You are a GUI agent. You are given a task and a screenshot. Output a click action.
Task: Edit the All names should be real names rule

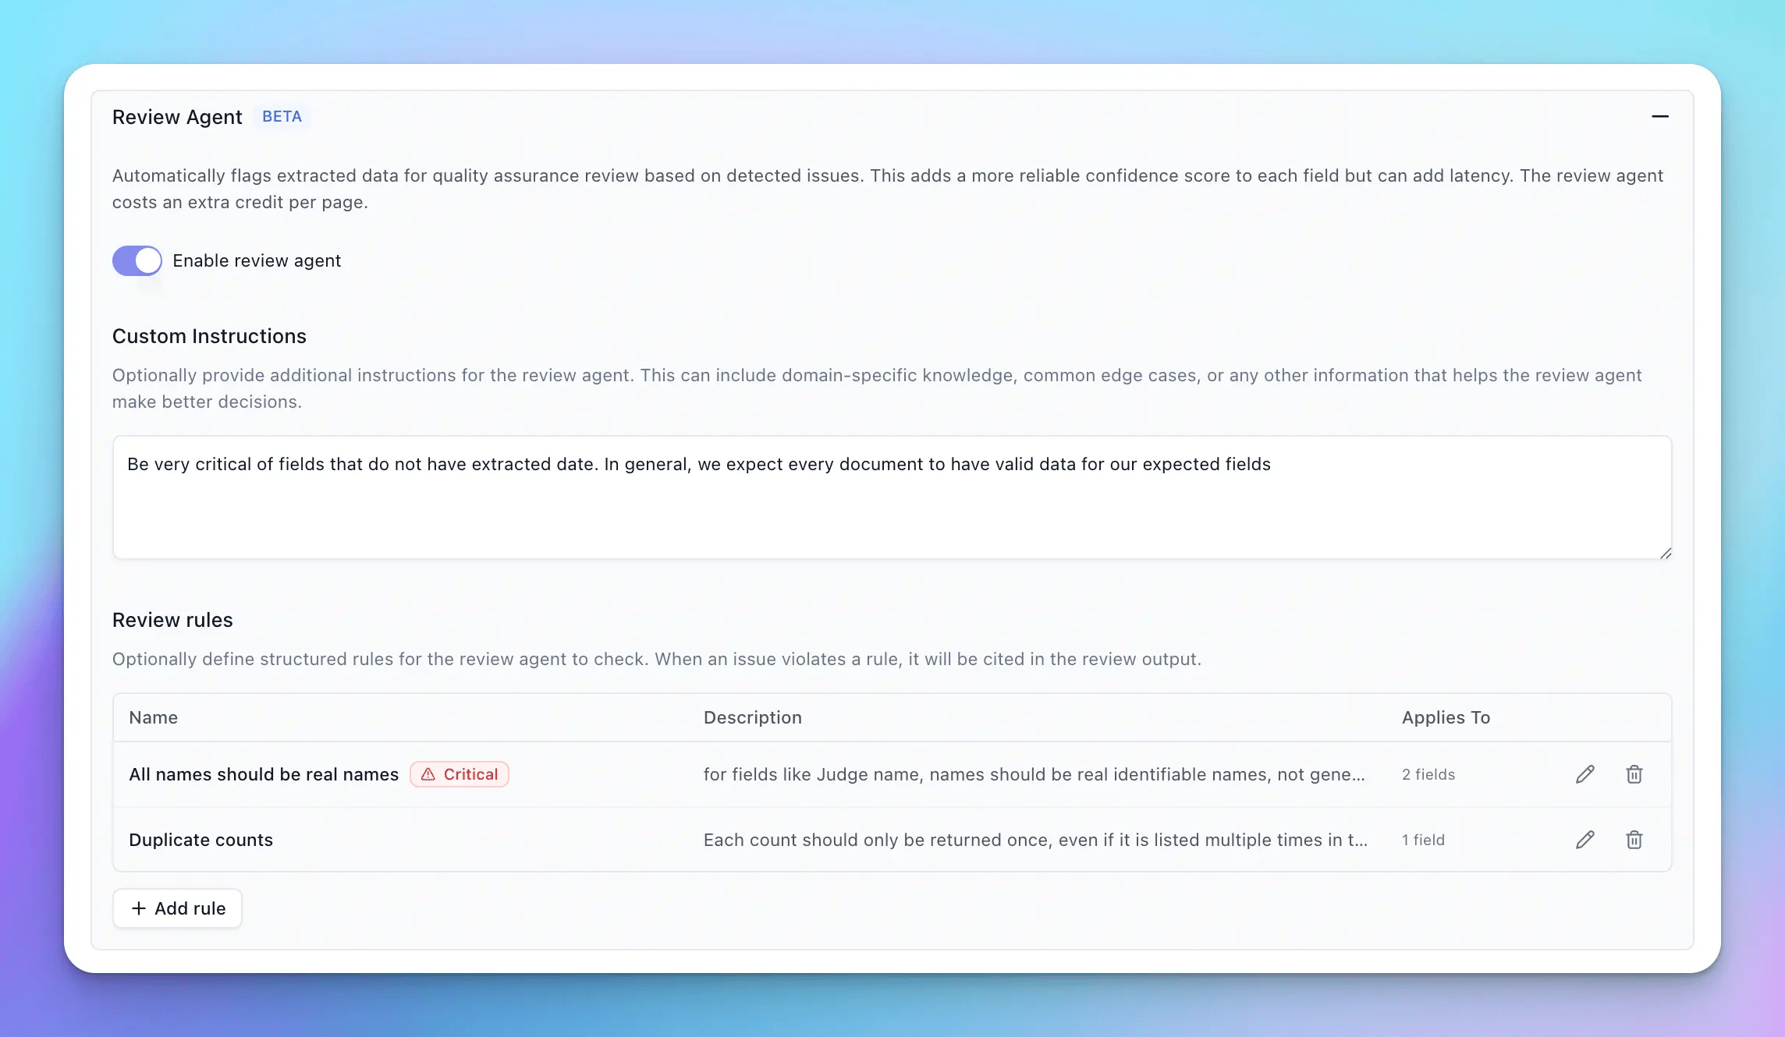tap(1584, 774)
